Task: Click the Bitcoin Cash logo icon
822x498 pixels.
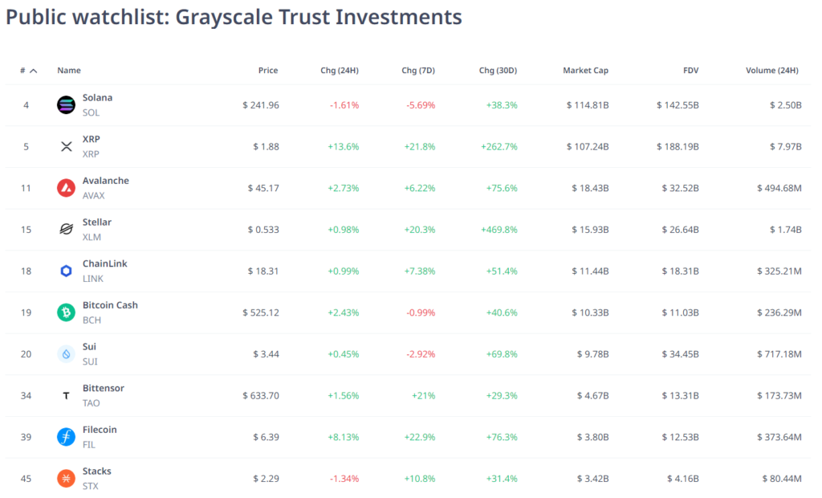Action: pos(67,312)
